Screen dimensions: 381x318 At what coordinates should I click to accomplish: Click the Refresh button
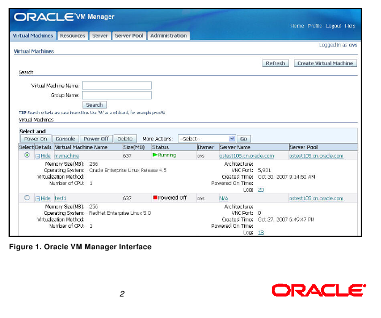(x=275, y=63)
